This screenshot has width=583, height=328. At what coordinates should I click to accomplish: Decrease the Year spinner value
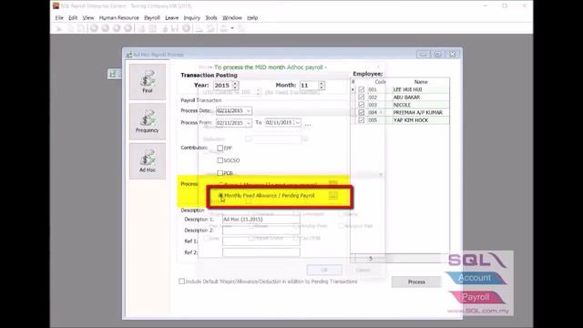(235, 87)
